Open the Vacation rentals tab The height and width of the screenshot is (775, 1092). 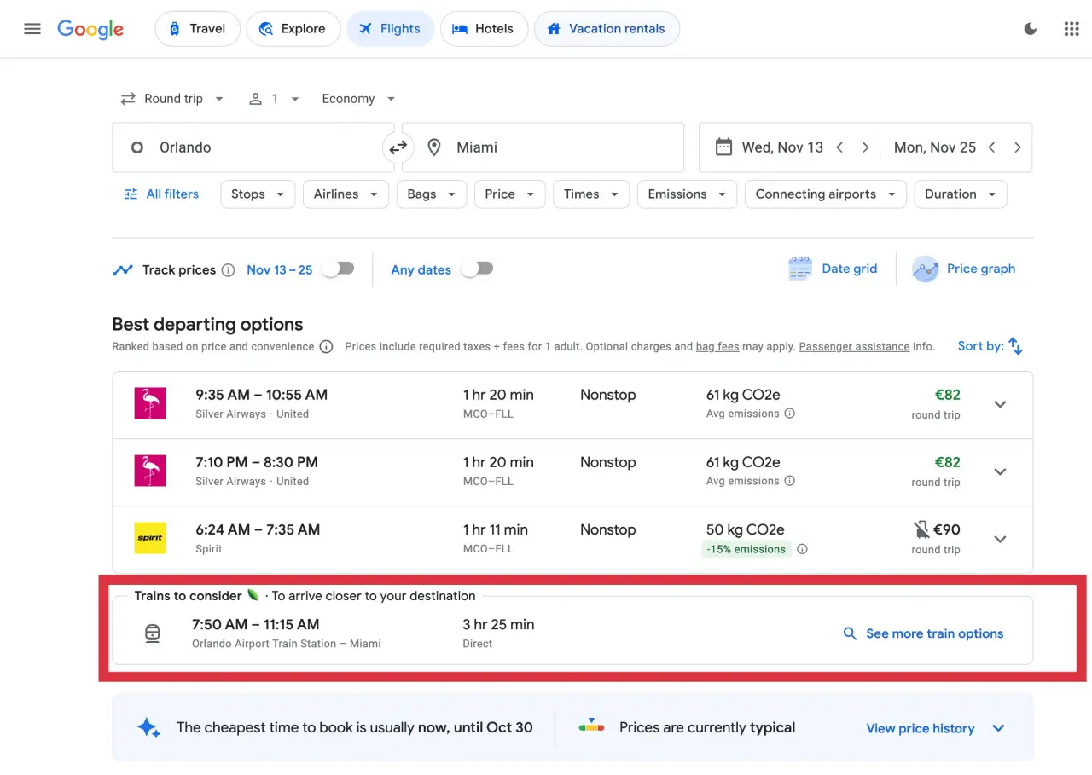coord(607,29)
